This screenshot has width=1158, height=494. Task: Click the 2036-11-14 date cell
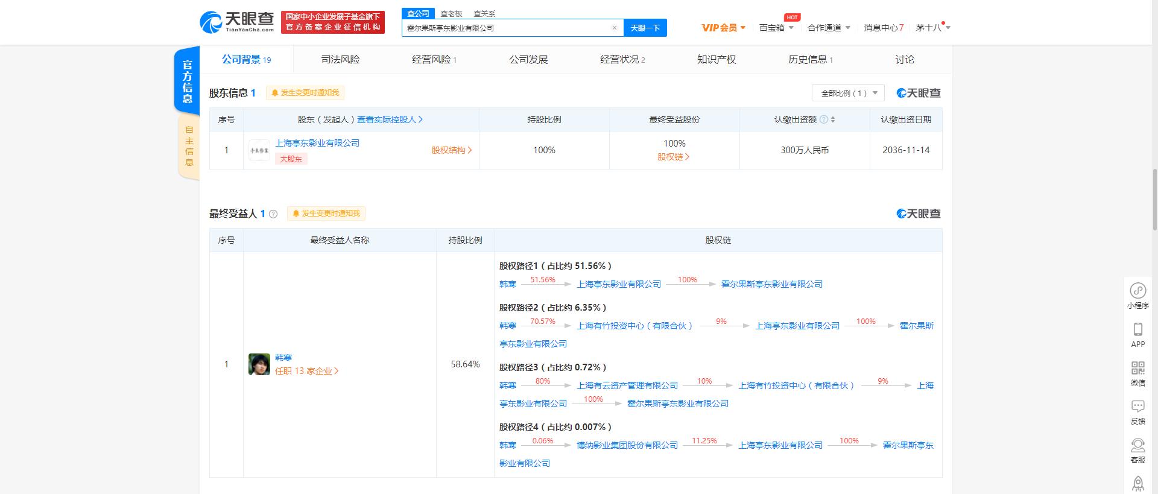(906, 150)
